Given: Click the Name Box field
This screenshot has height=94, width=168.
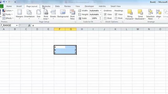Looking at the screenshot, I should pyautogui.click(x=8, y=26).
